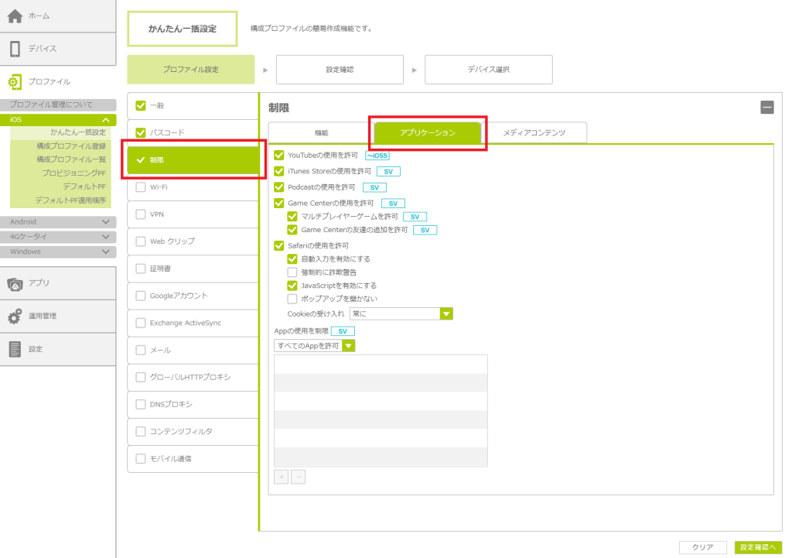
Task: Click the plus icon below app list
Action: point(281,477)
